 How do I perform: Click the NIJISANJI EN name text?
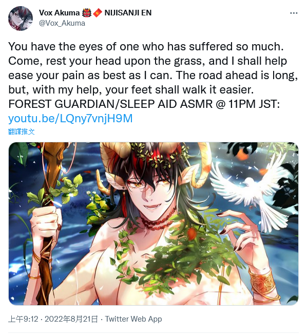[128, 13]
